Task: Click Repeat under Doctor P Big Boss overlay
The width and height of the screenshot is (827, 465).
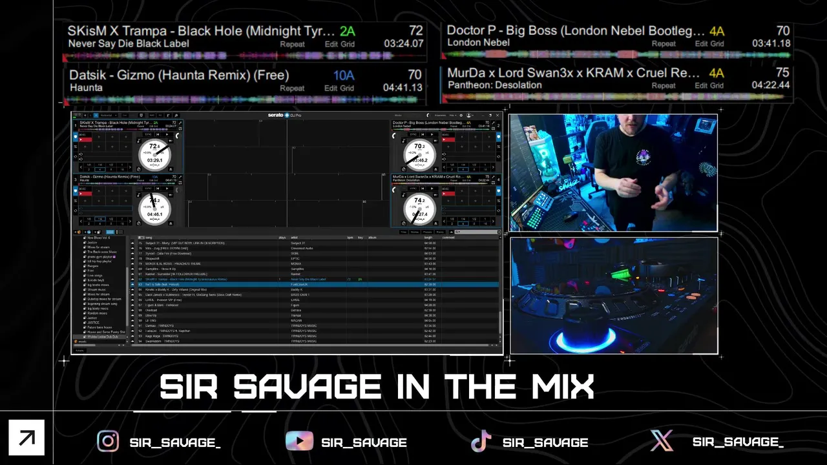Action: (664, 43)
